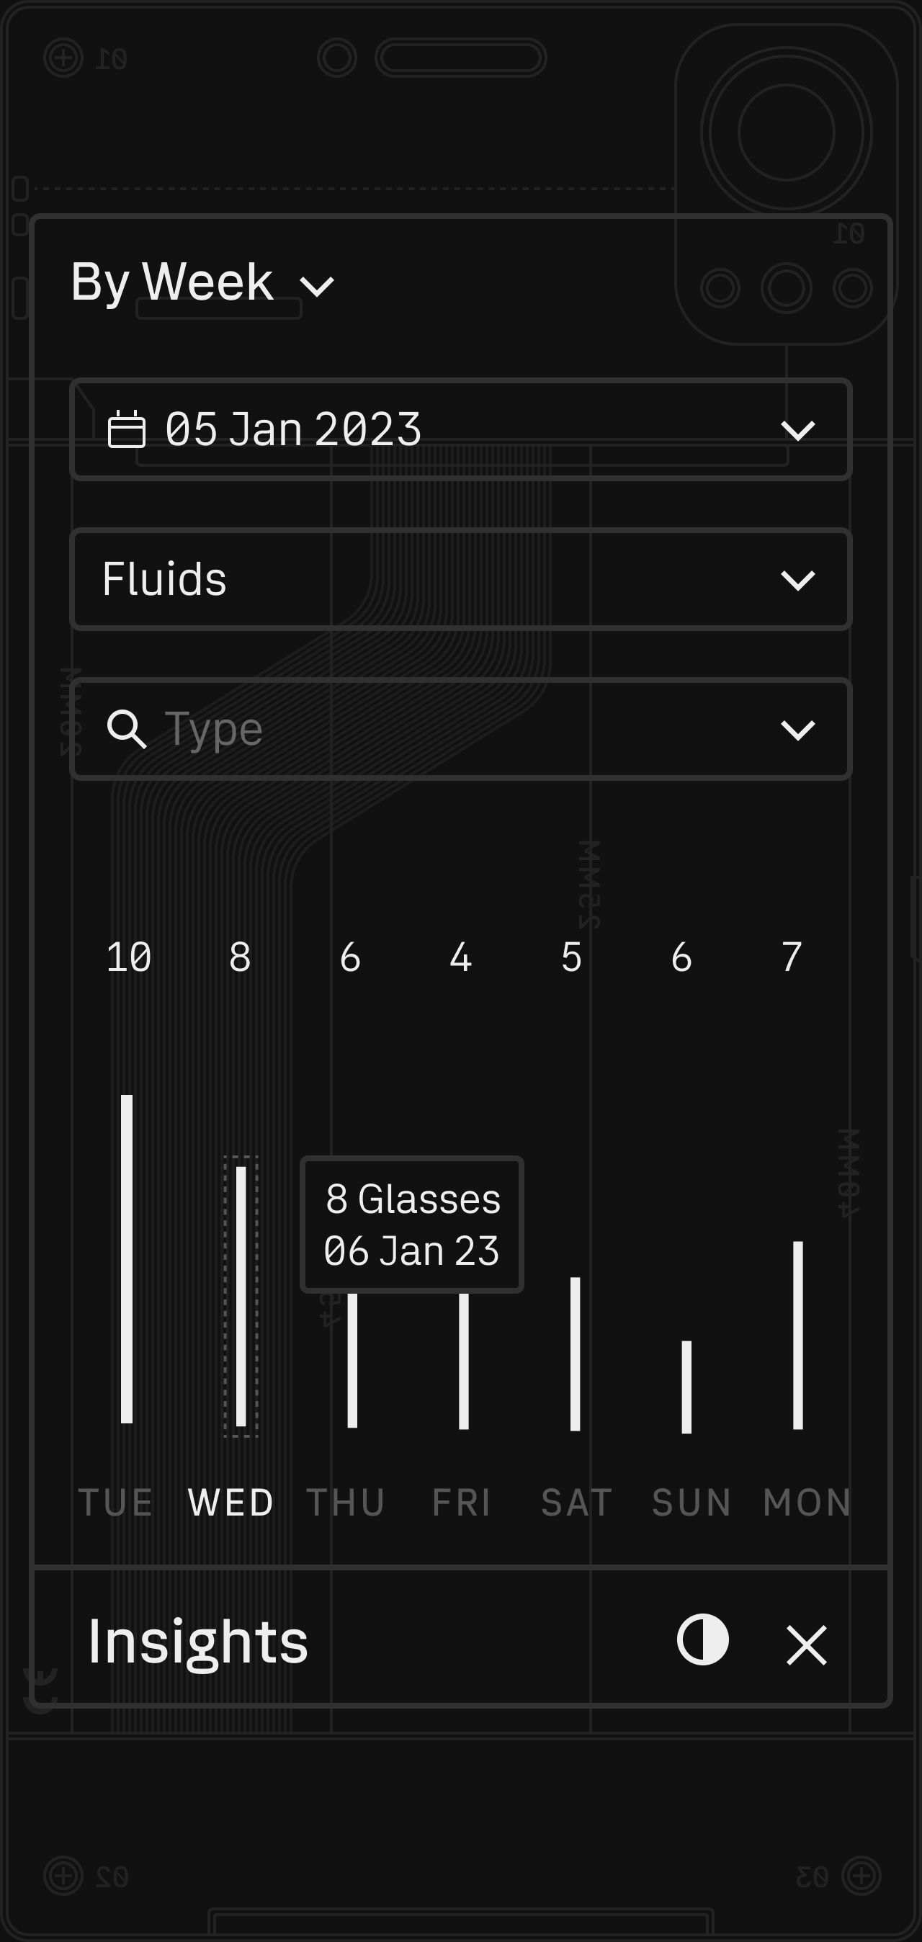
Task: Select the THU day label
Action: pyautogui.click(x=346, y=1503)
